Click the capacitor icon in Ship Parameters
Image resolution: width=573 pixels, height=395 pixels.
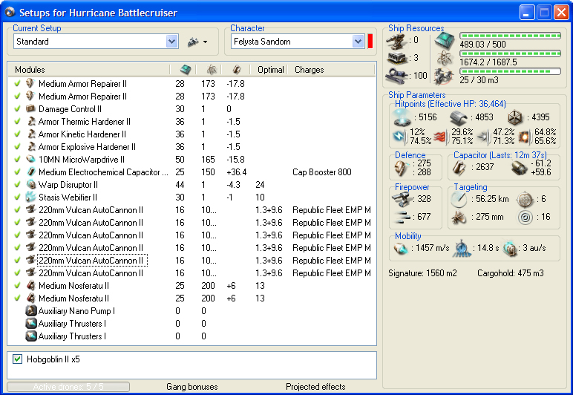click(459, 167)
